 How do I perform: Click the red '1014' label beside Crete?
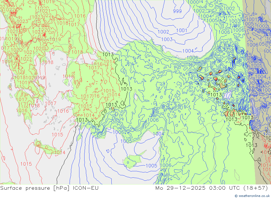[x=60, y=153]
